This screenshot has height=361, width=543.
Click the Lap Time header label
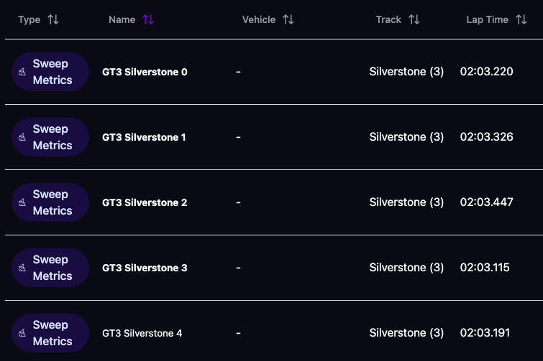coord(487,19)
